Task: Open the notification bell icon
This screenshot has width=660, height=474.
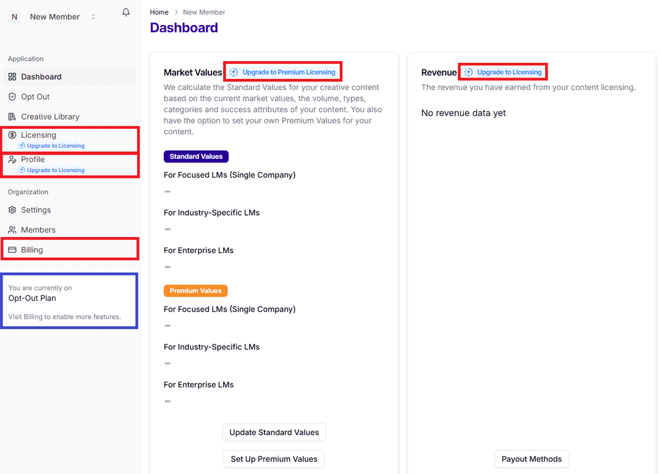Action: [126, 12]
